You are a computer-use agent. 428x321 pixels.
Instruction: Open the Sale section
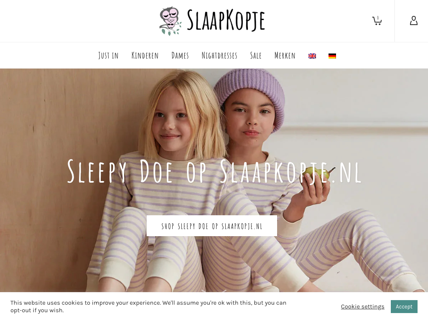click(x=256, y=56)
